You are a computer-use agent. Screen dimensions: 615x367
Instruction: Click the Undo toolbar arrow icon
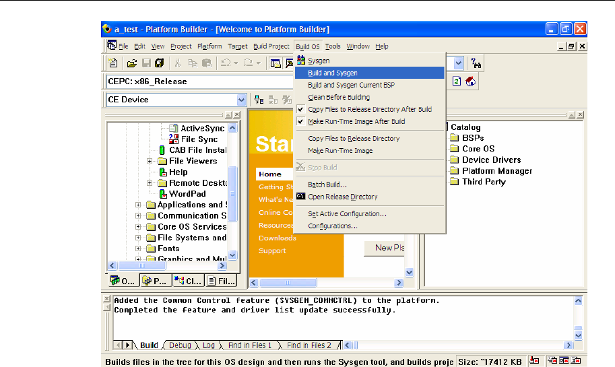pos(226,63)
